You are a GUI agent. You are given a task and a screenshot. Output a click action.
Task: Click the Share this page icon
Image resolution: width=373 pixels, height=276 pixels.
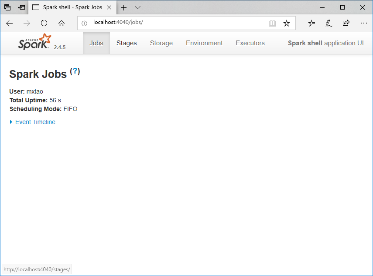point(346,23)
